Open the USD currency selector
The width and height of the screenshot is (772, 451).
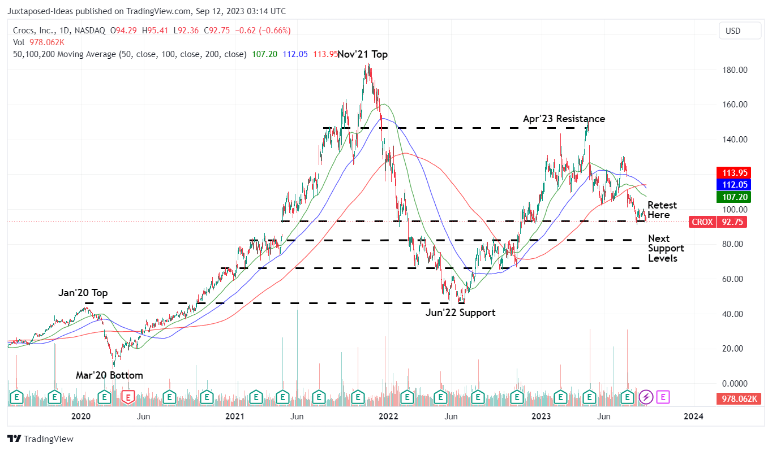tap(740, 31)
